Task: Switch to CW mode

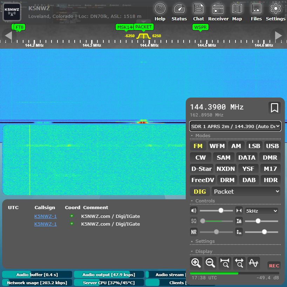Action: tap(200, 158)
